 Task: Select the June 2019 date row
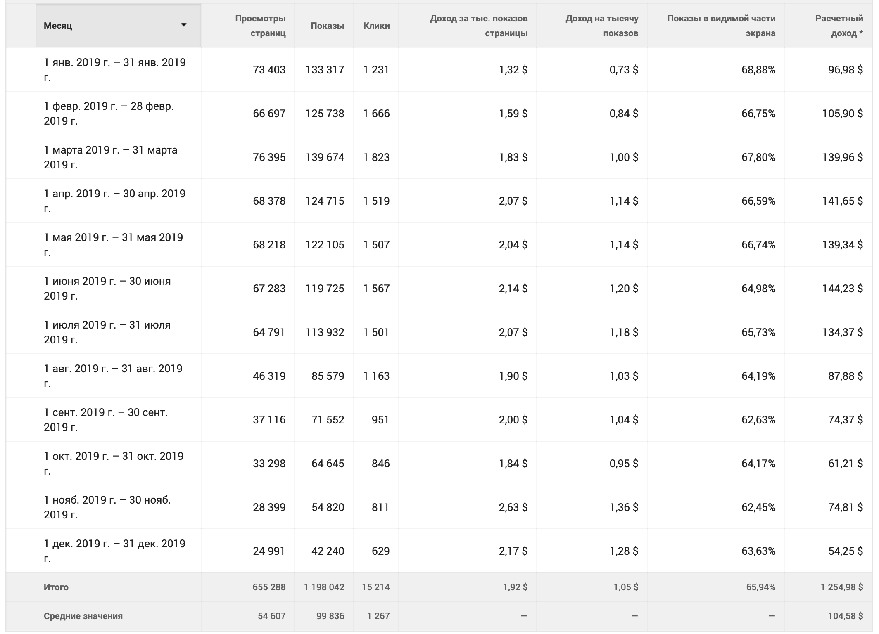tap(107, 289)
